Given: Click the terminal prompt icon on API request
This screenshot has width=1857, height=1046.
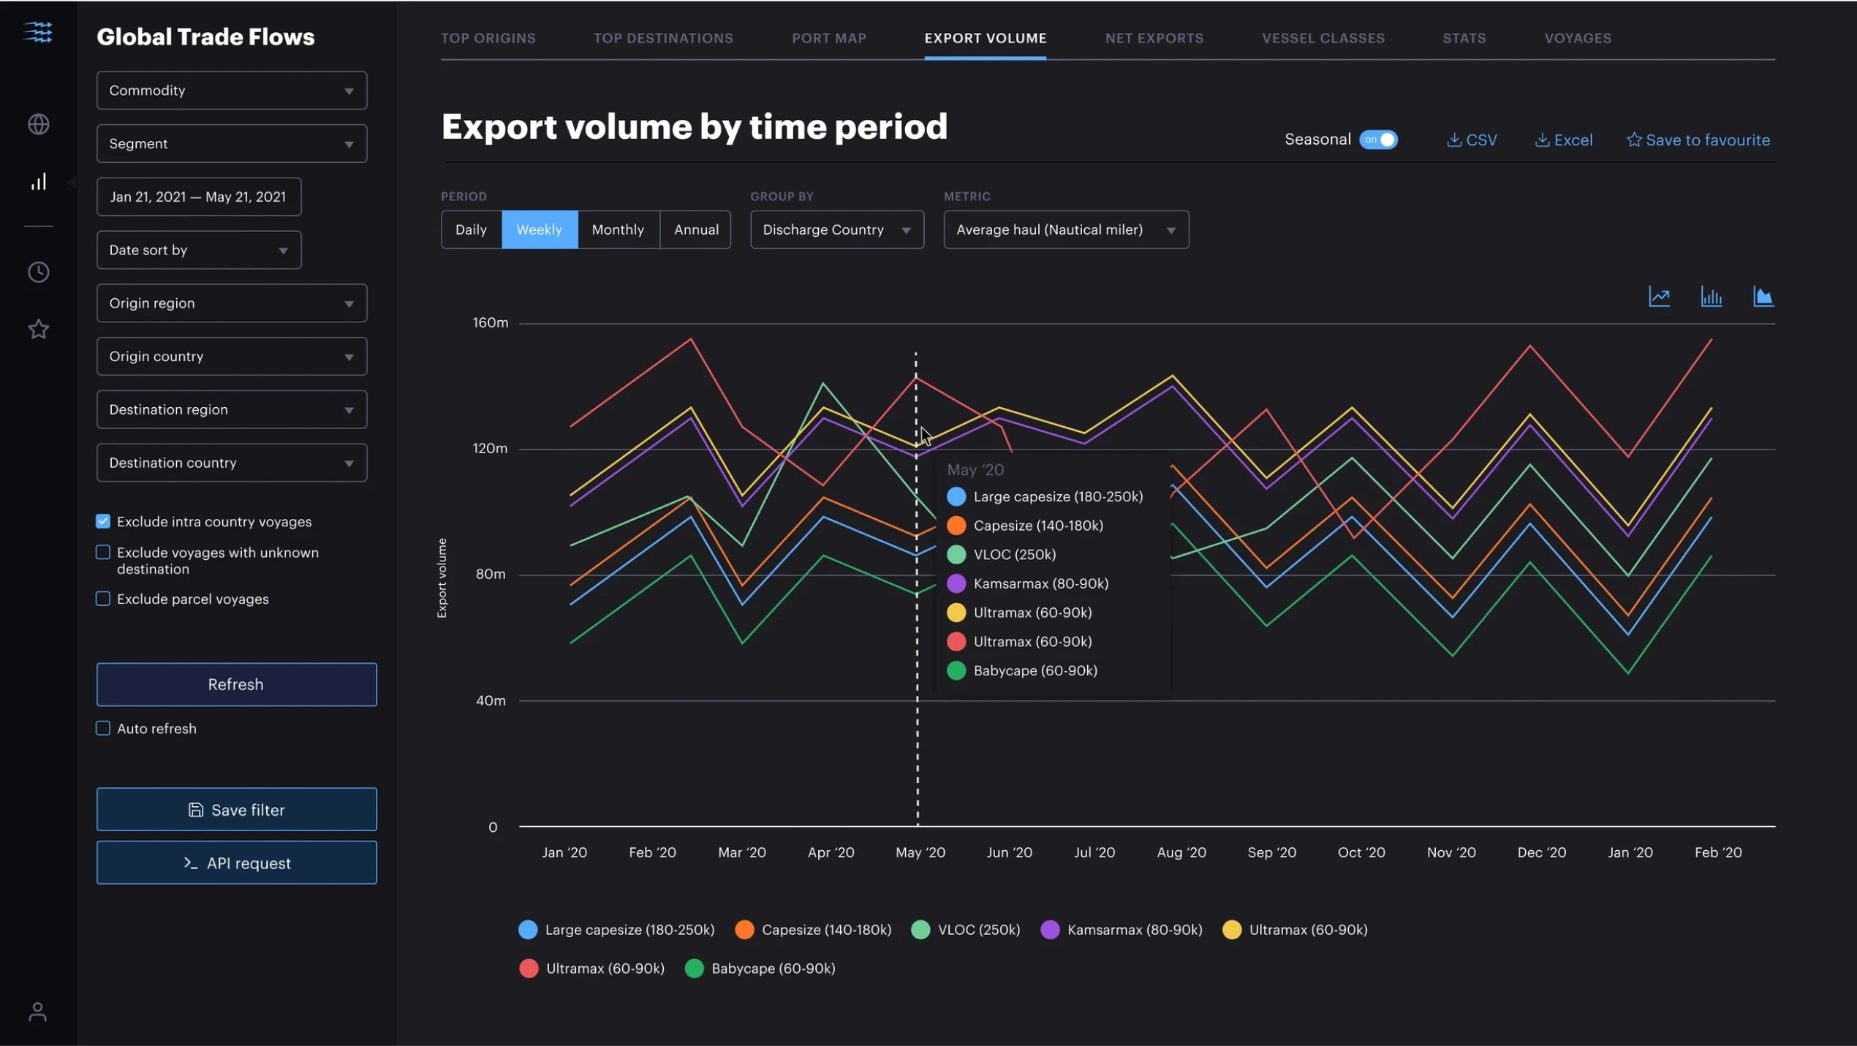Looking at the screenshot, I should [190, 863].
